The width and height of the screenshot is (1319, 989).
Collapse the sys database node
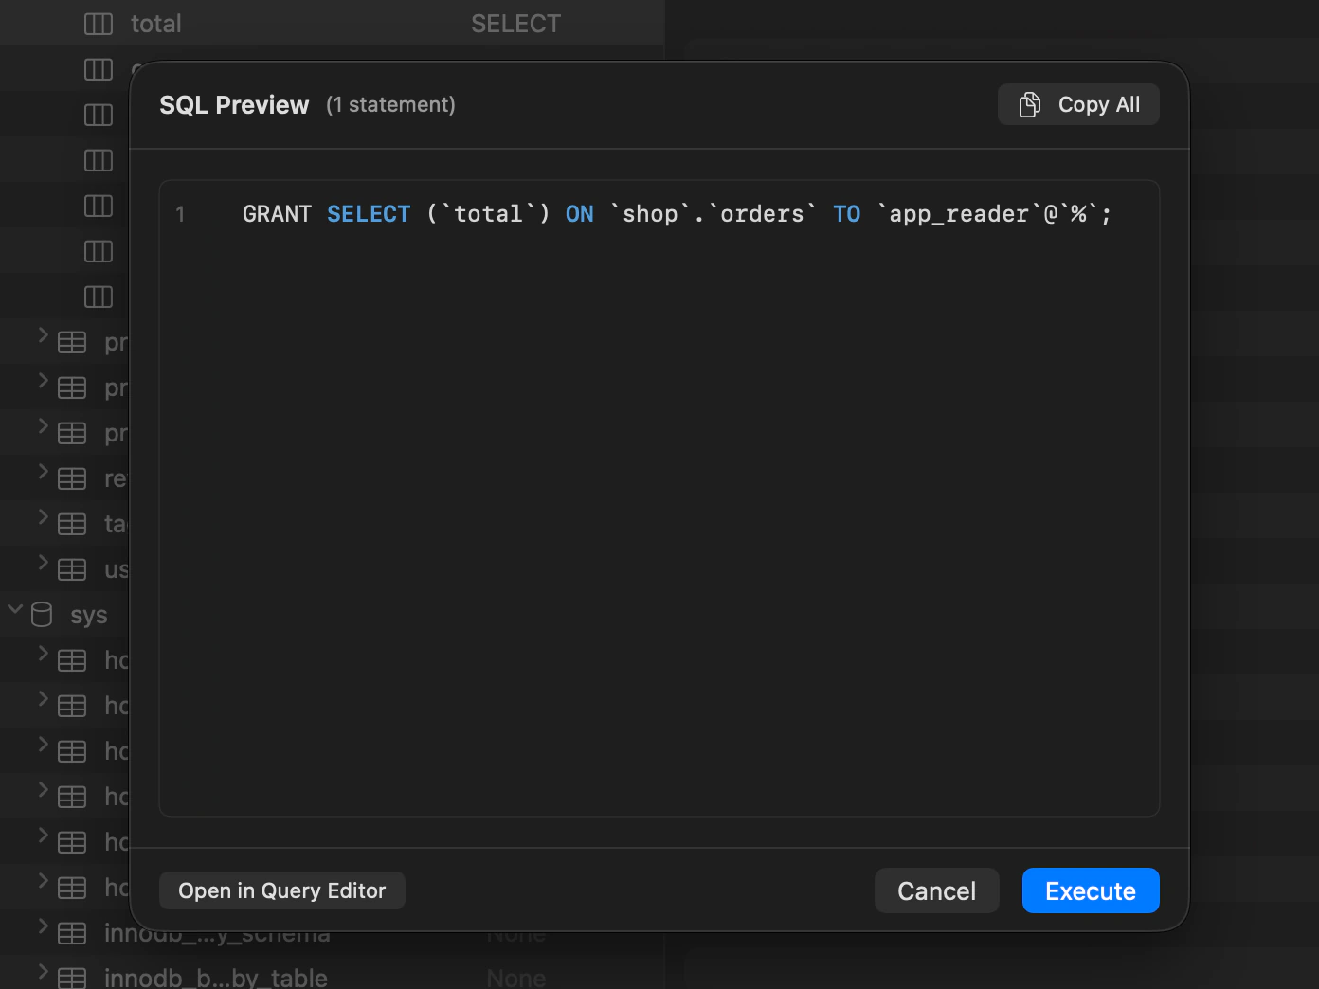15,609
